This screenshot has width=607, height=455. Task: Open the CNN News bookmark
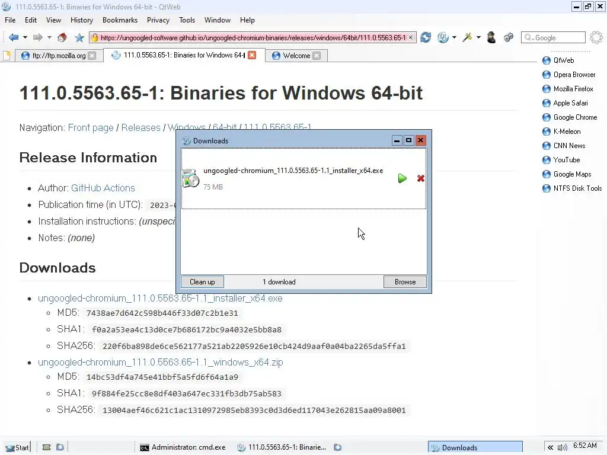click(x=564, y=146)
